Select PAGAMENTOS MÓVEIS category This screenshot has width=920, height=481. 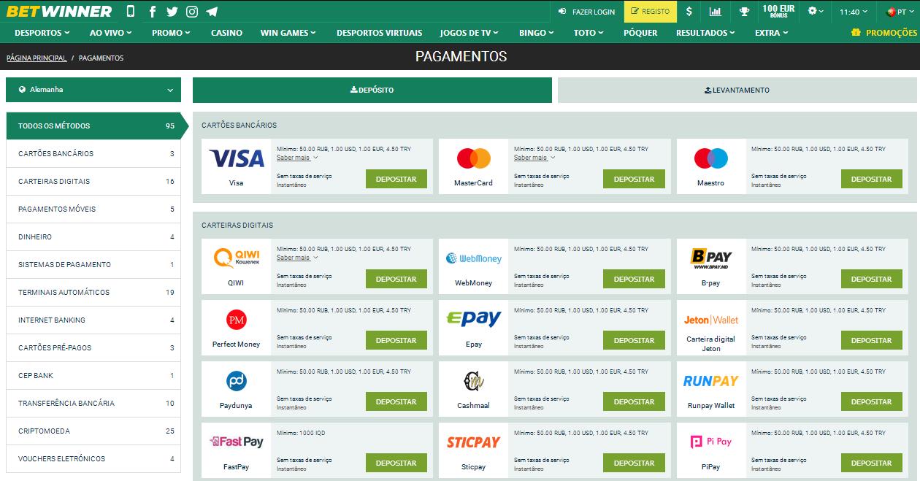(93, 209)
